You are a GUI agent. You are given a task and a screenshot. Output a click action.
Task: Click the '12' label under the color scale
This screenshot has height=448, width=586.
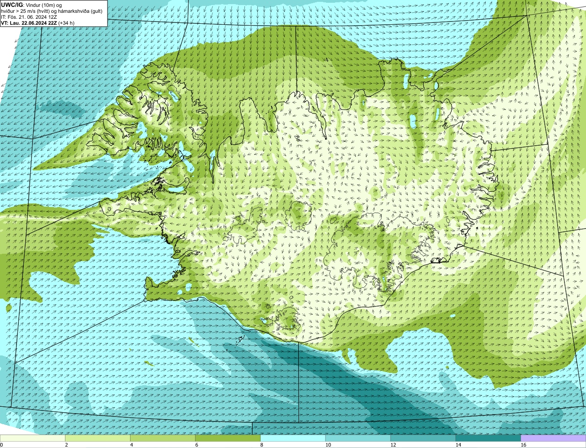393,445
